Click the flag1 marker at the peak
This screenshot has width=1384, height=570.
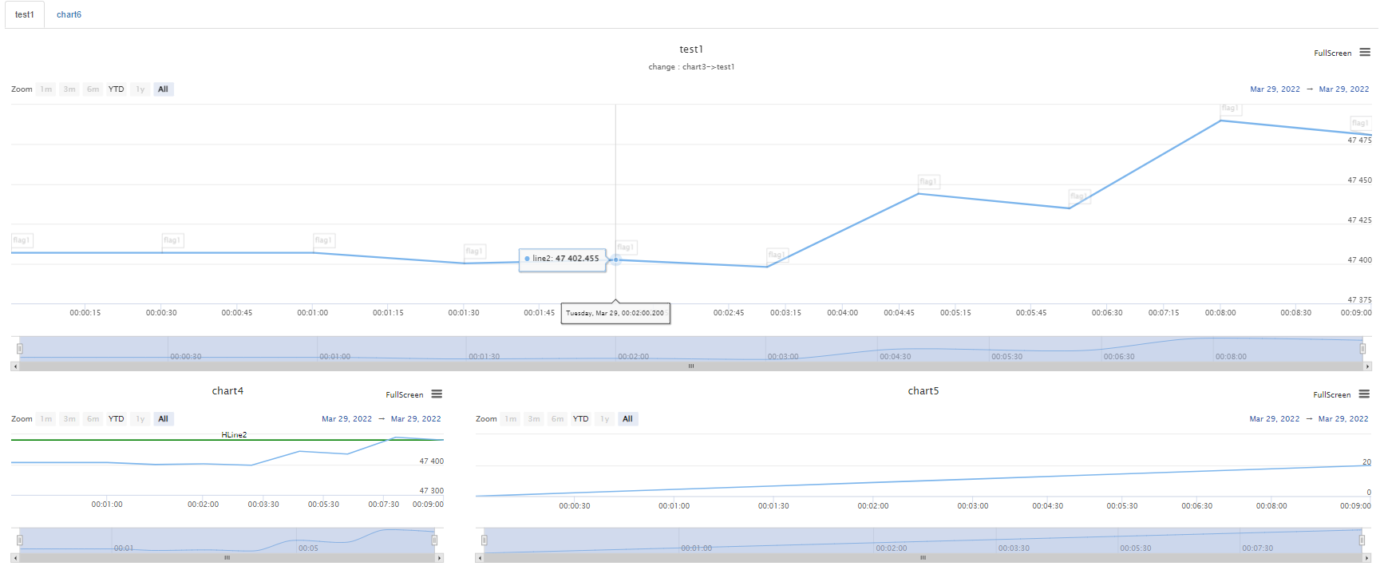(x=1230, y=109)
